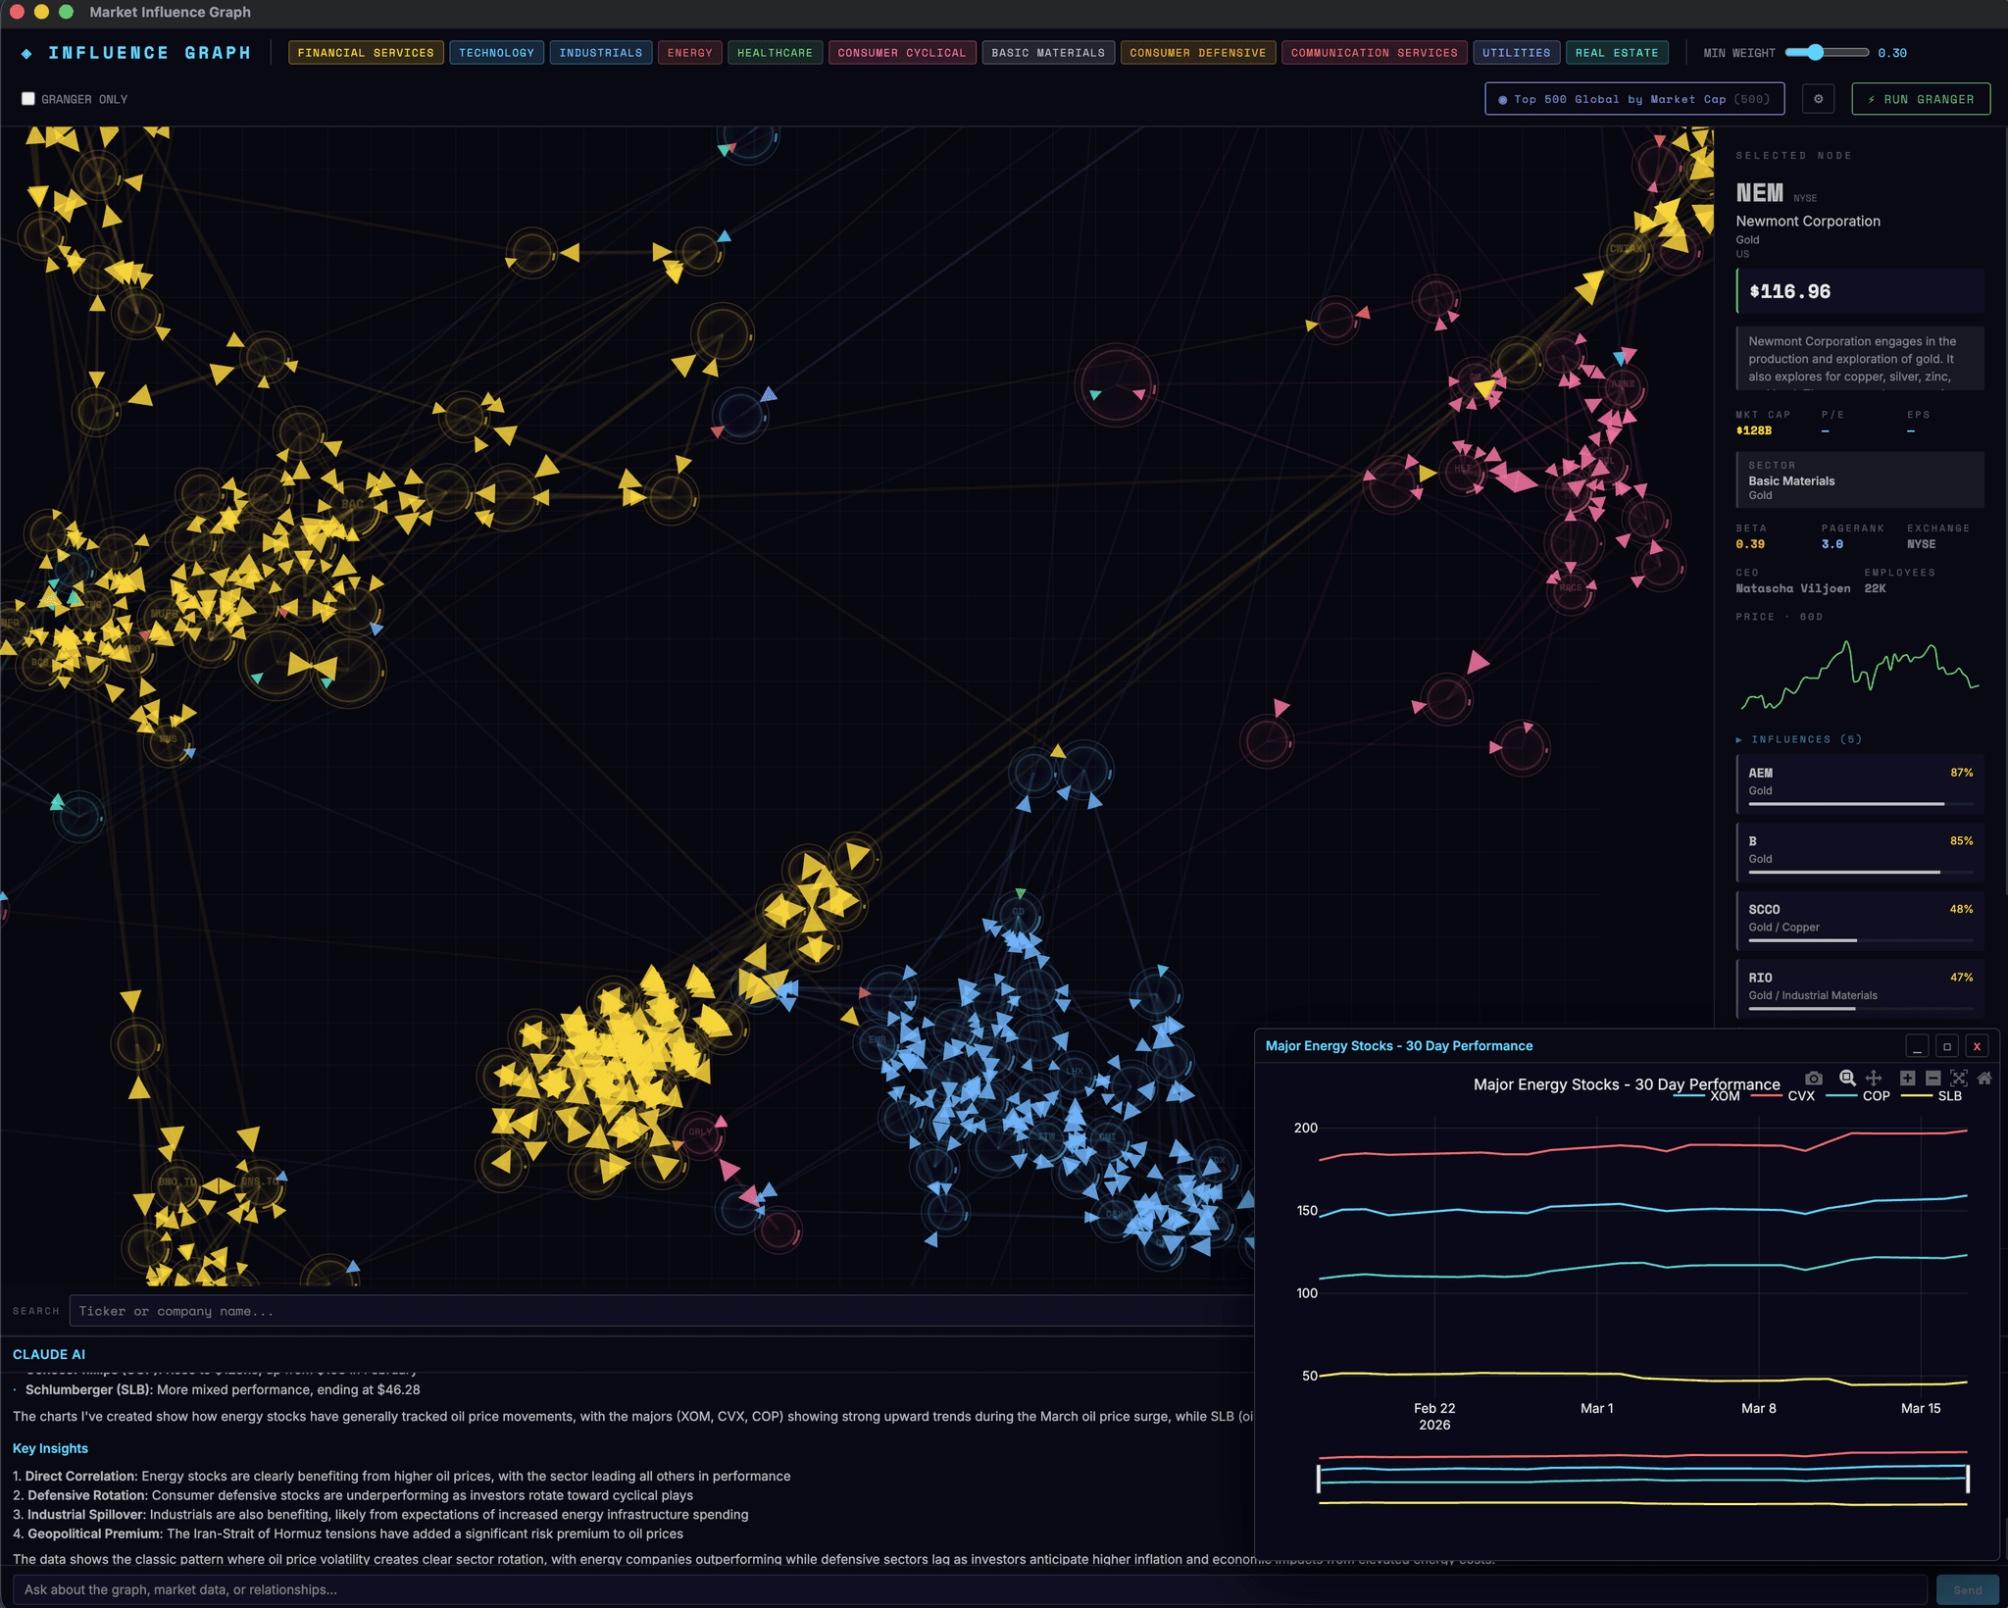Click the diamond logo beside INFLUENCE GRAPH
The image size is (2008, 1608).
coord(28,52)
